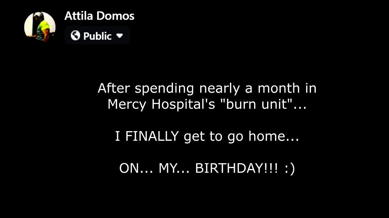Click the word "FINALLY" in the post
The image size is (389, 218).
point(152,136)
